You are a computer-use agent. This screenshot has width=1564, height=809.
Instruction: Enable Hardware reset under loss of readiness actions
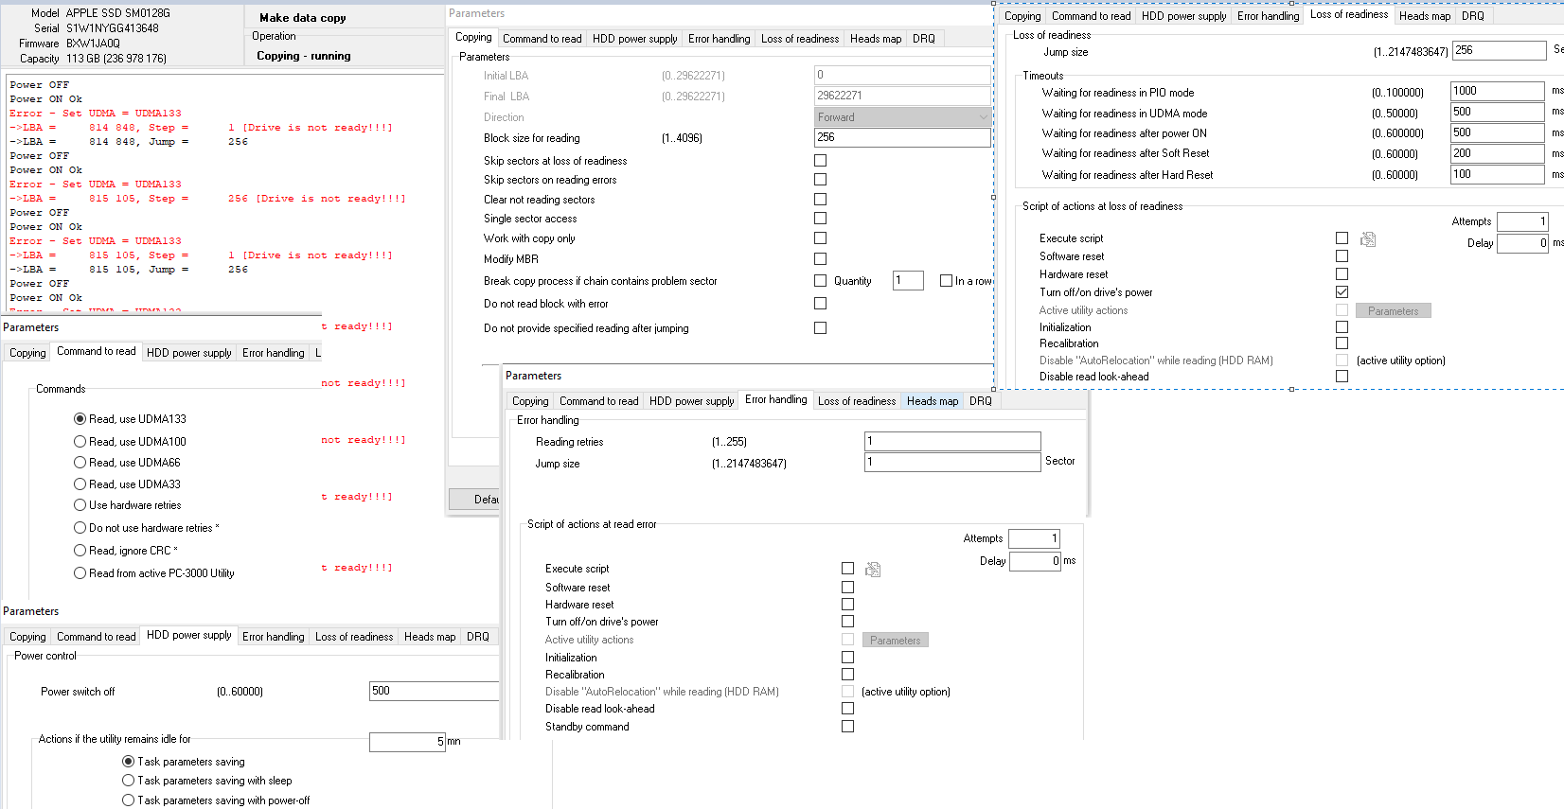pos(1342,274)
